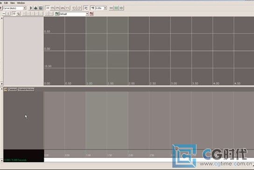254x170 pixels.
Task: Click the green fit-view-to-selected icon
Action: (116, 8)
